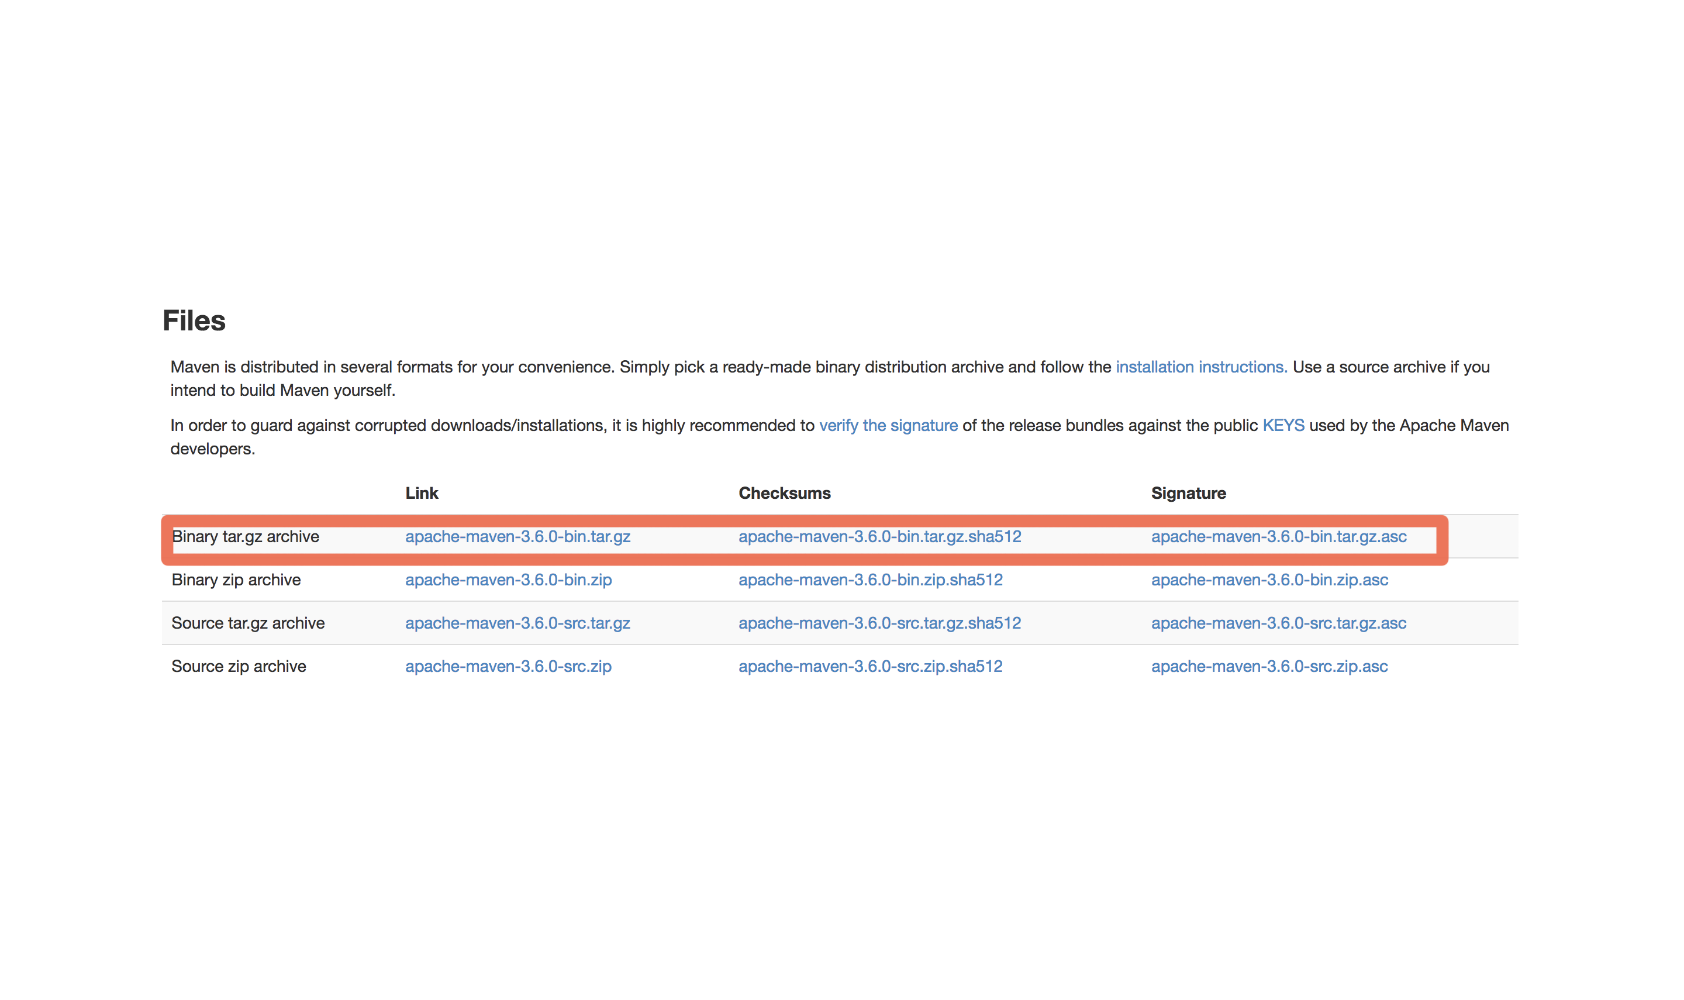Open the installation instructions link
The image size is (1684, 1000).
click(x=1201, y=367)
